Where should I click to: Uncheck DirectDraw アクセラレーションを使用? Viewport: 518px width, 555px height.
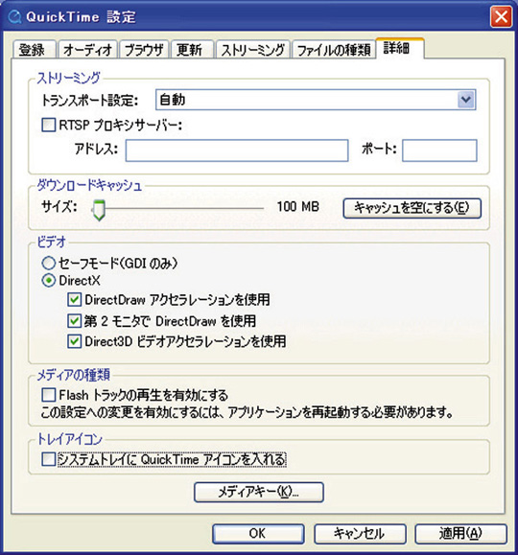(74, 300)
